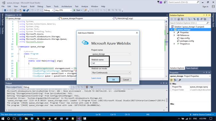
Task: Open the Debug menu
Action: click(x=40, y=6)
